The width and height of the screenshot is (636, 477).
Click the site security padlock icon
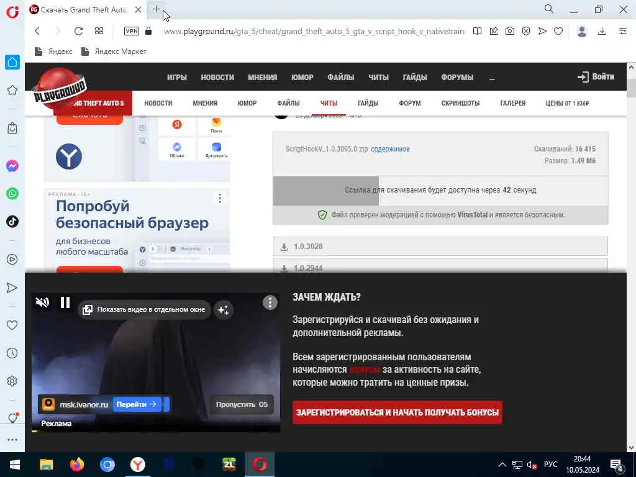click(148, 31)
